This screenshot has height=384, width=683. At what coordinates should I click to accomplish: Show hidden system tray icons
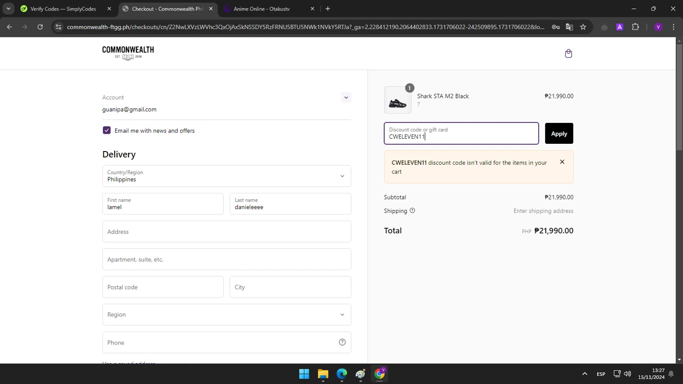pyautogui.click(x=585, y=374)
